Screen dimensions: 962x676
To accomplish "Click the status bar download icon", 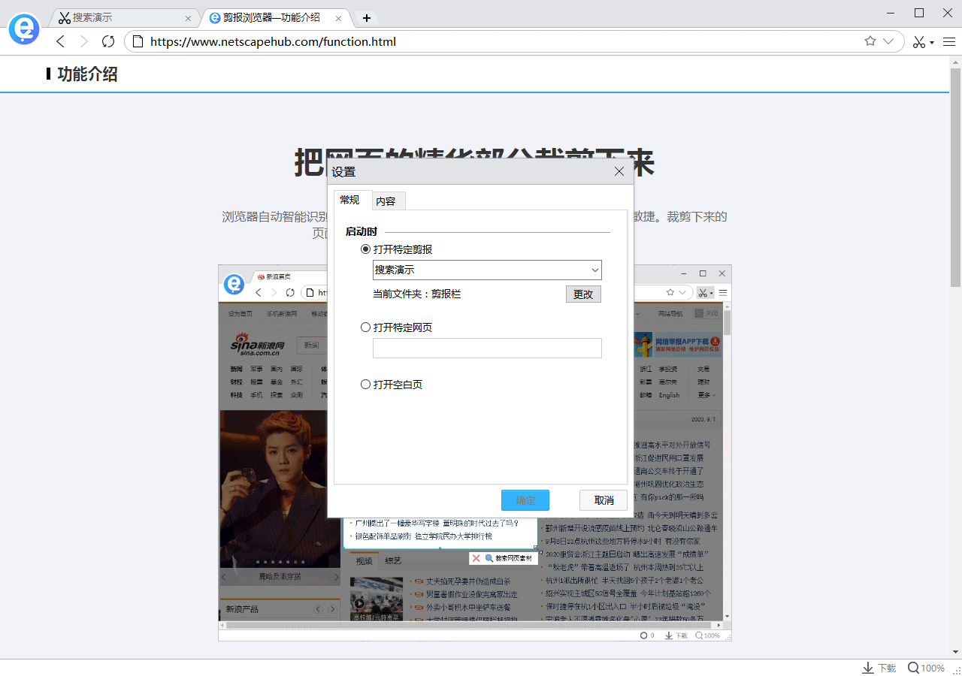I will tap(867, 668).
